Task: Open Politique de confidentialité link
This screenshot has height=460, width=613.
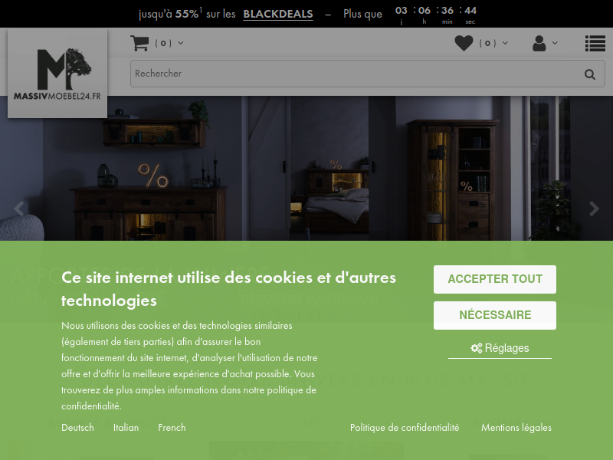Action: [405, 428]
